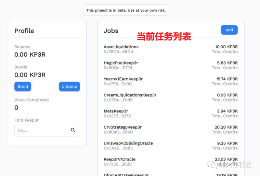Image resolution: width=260 pixels, height=176 pixels.
Task: Click address 0x93Df...9372
Action: (x=117, y=116)
